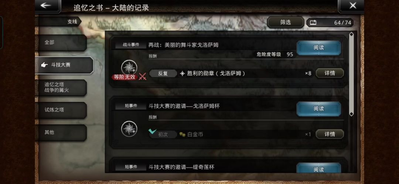Viewport: 399px width, 184px height.
Task: Tap the pointing hand icon on 斗技大赛
Action: (44, 65)
